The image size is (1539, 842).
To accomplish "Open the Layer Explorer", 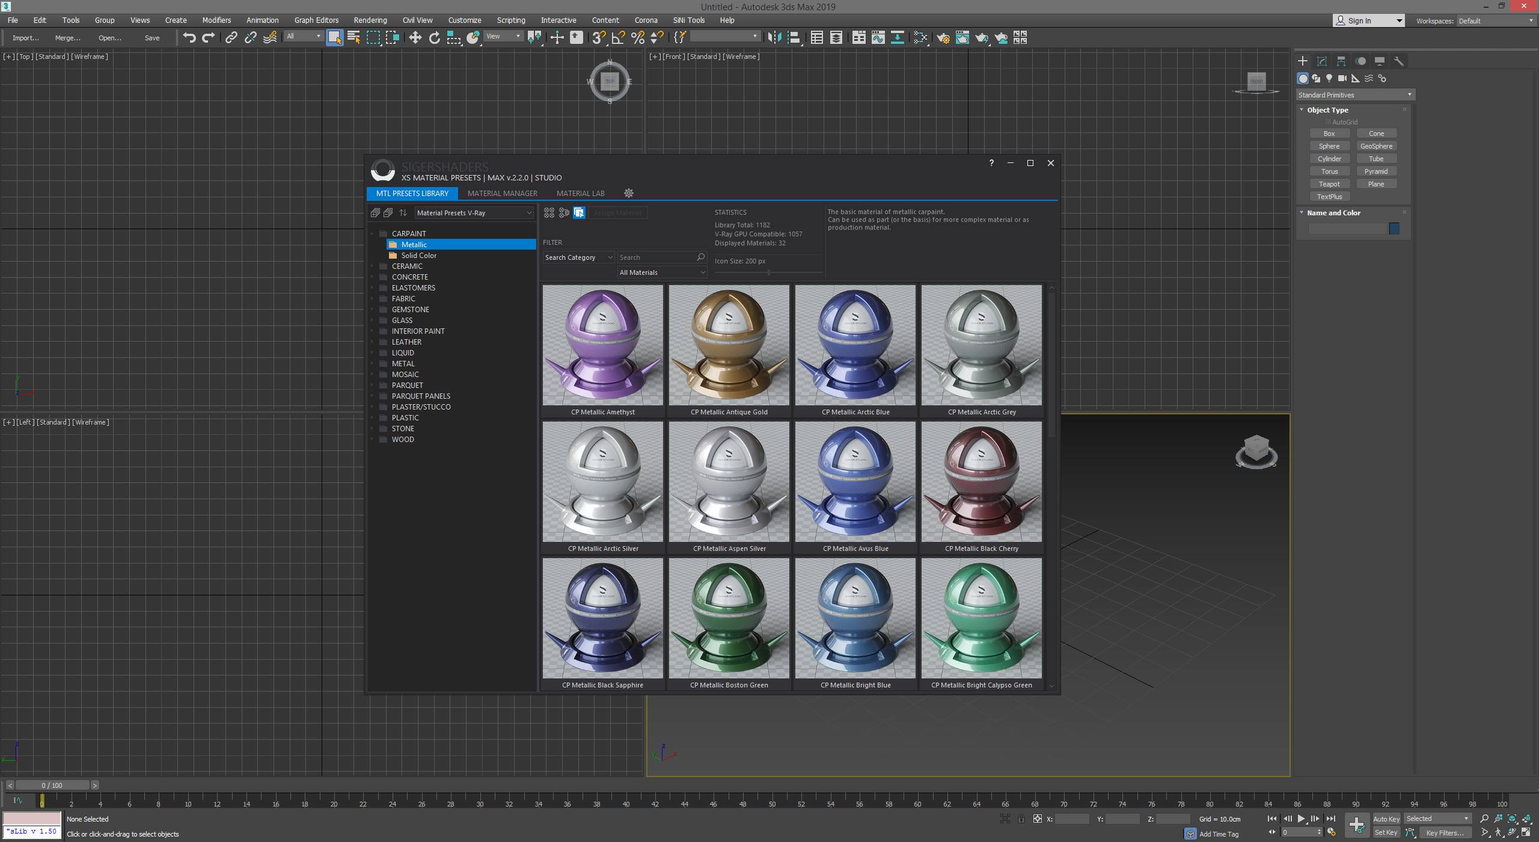I will click(x=836, y=38).
